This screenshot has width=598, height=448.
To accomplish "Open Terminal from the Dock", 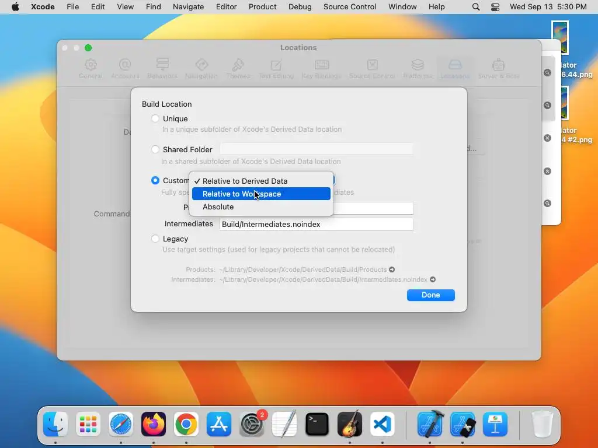I will click(x=317, y=424).
